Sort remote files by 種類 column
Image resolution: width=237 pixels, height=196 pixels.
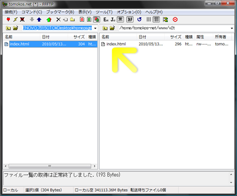coord(189,37)
